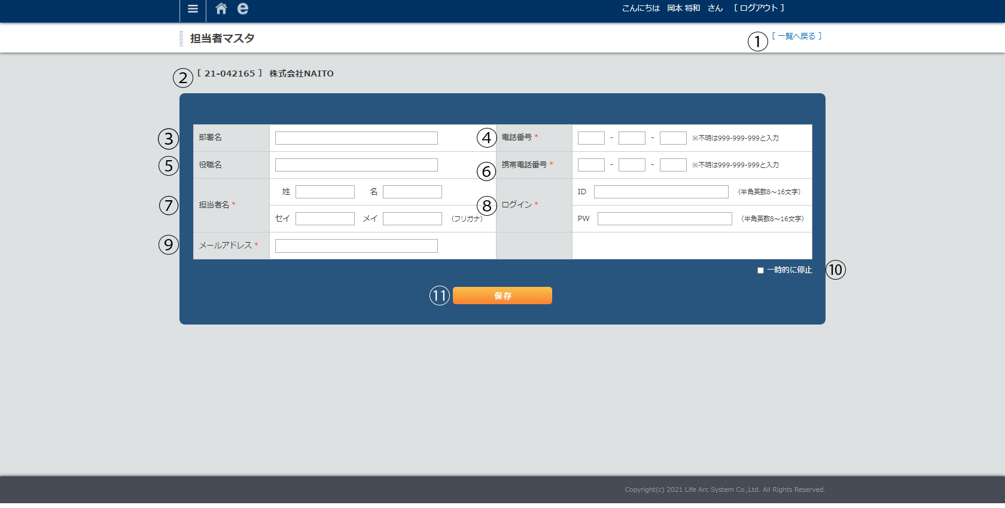1005x508 pixels.
Task: Click the 一覧へ戻る link
Action: click(x=796, y=36)
